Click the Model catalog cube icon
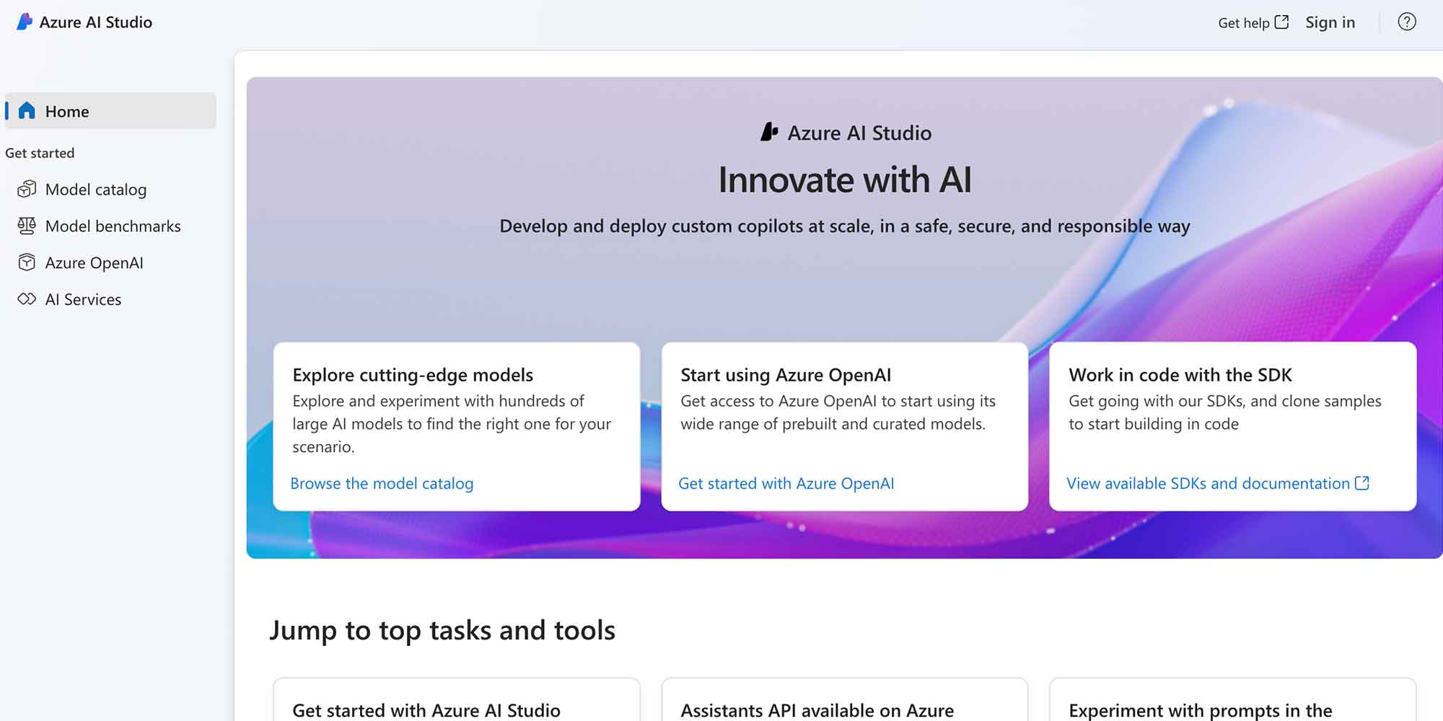The height and width of the screenshot is (721, 1443). pos(27,189)
